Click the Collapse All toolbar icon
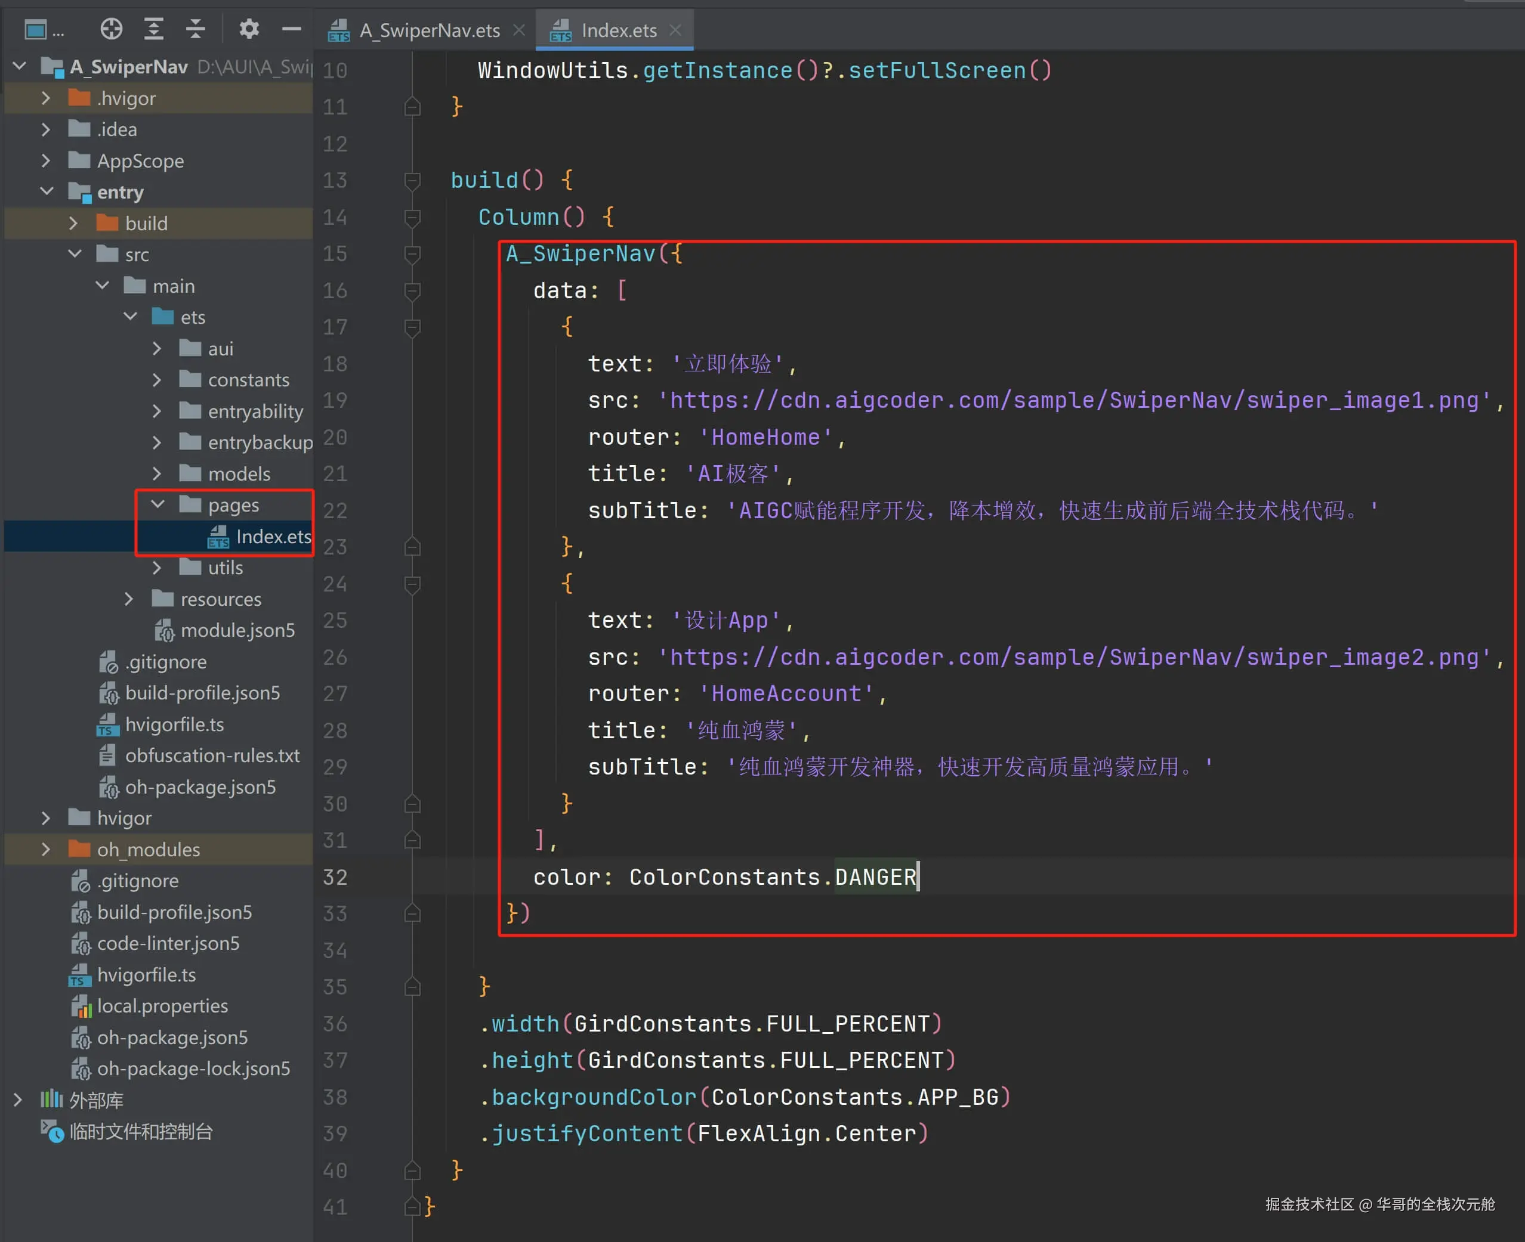 [x=196, y=29]
